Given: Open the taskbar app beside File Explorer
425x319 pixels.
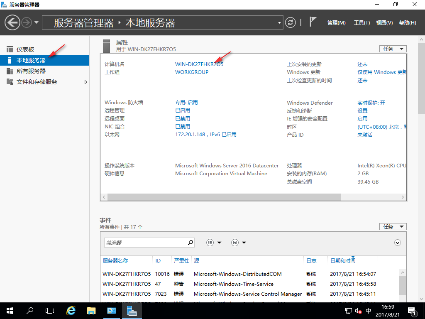Looking at the screenshot, I should 111,311.
